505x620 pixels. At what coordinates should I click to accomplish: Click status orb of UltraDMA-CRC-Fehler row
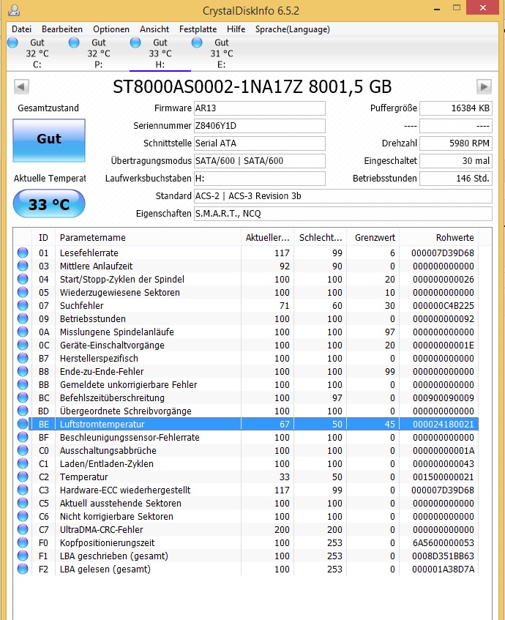tap(23, 529)
